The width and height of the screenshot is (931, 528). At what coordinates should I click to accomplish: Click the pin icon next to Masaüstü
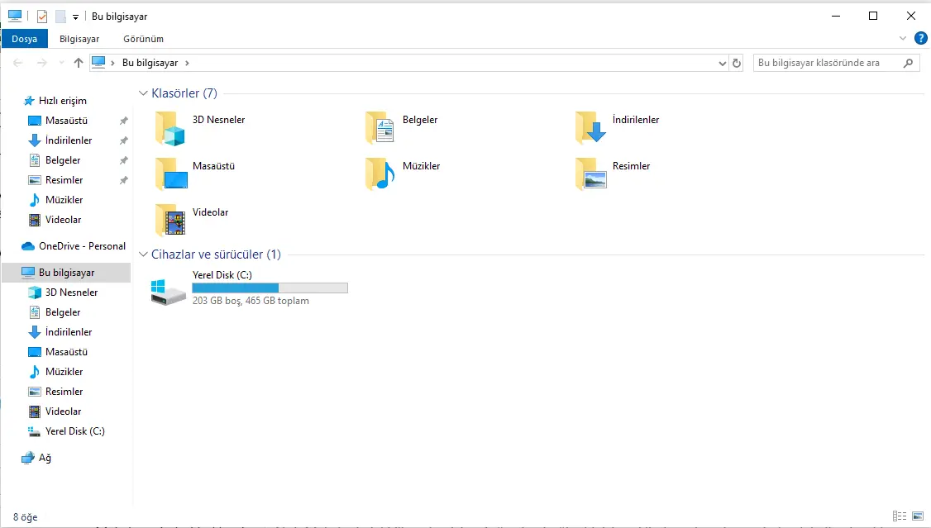click(x=123, y=121)
